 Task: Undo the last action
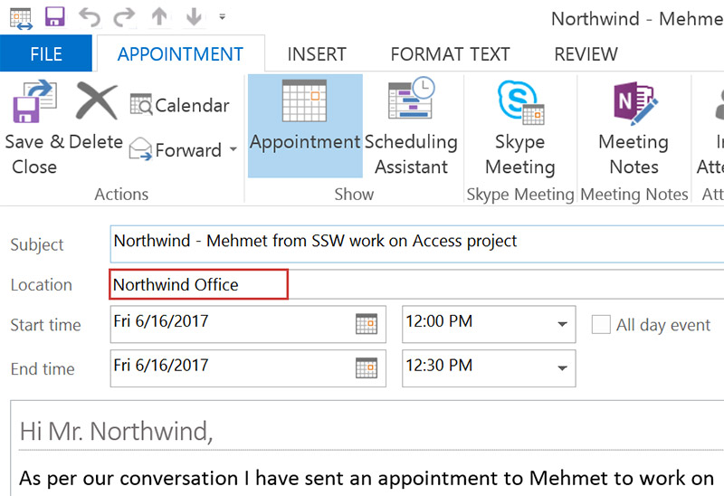click(x=89, y=16)
